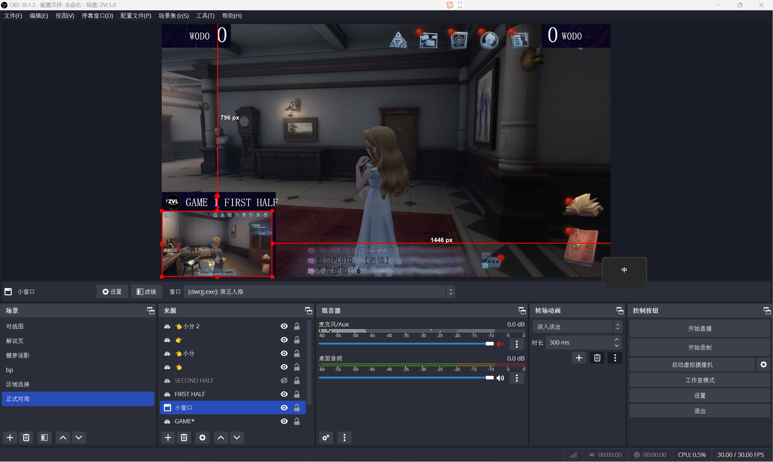Move source up in Sources panel

point(221,438)
